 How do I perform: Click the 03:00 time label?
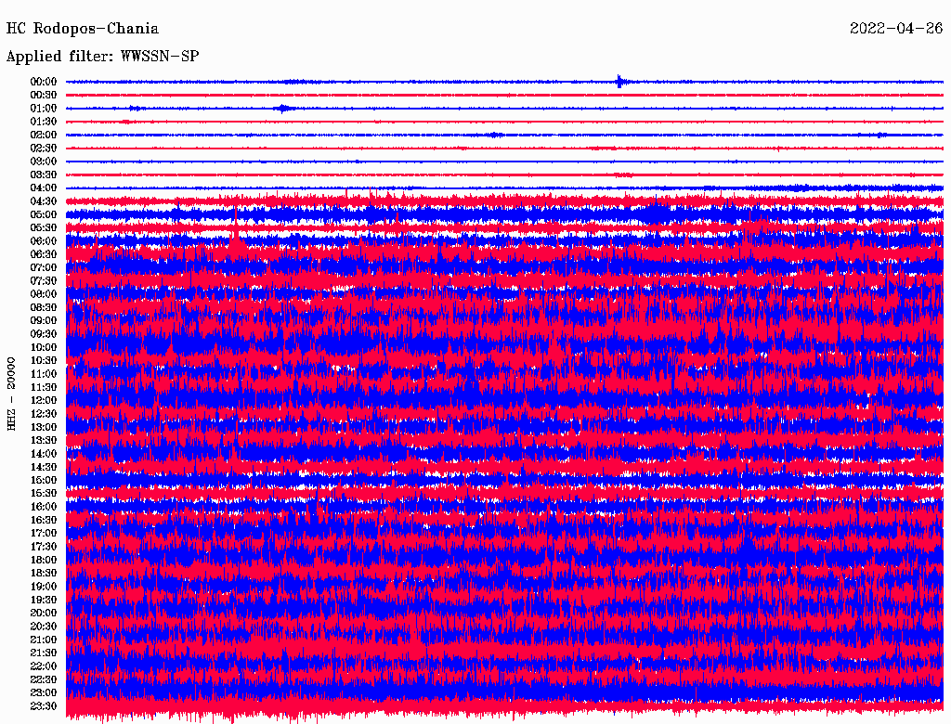44,162
